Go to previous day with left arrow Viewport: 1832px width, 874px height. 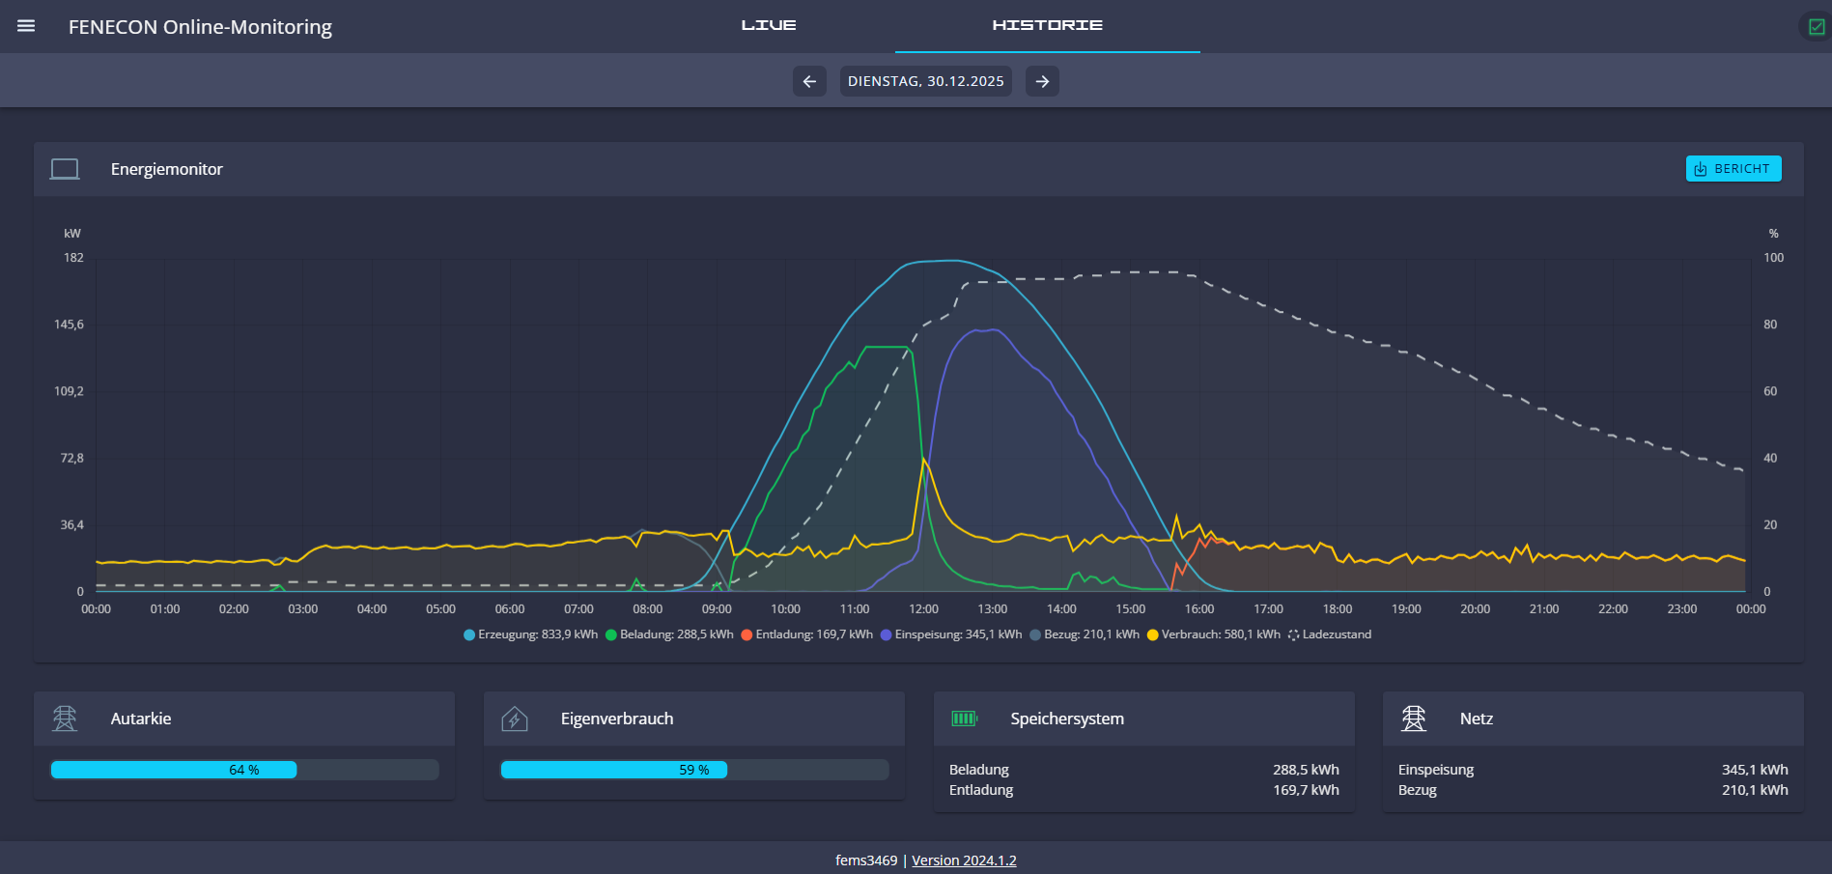(x=809, y=81)
